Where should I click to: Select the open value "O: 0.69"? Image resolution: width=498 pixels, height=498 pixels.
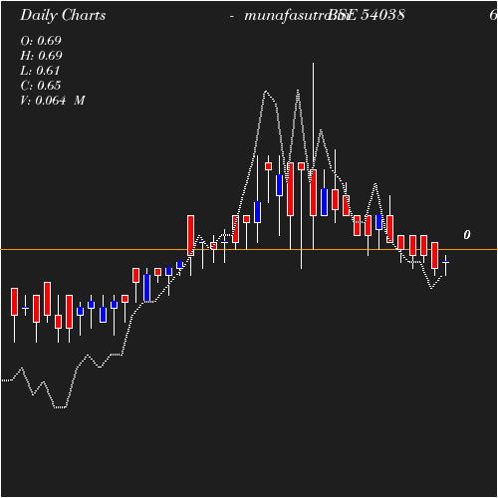coord(41,41)
